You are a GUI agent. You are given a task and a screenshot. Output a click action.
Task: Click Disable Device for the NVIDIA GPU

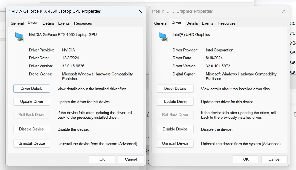coord(32,129)
